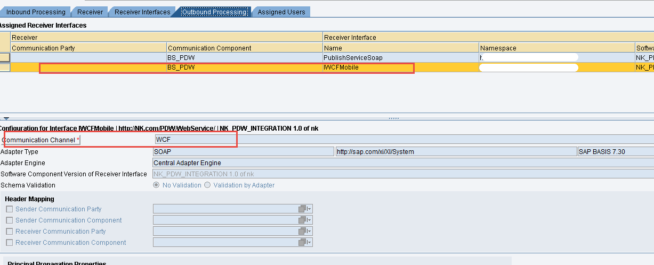Screen dimensions: 654x265
Task: Collapse panel using small triangle above configuration
Action: coord(6,118)
